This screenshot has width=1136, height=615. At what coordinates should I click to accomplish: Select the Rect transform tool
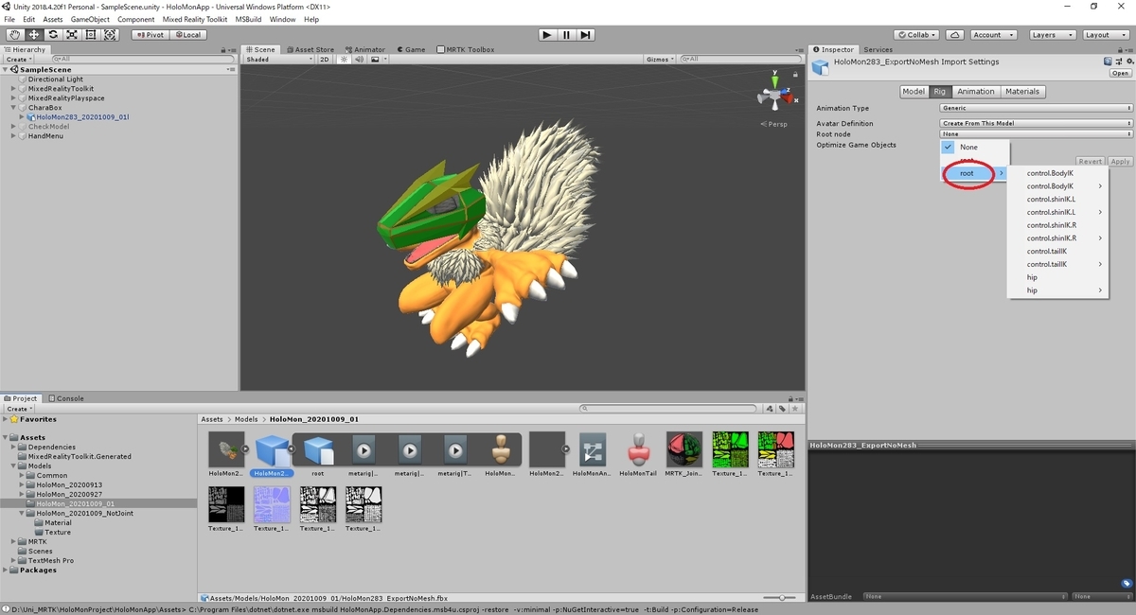tap(91, 34)
